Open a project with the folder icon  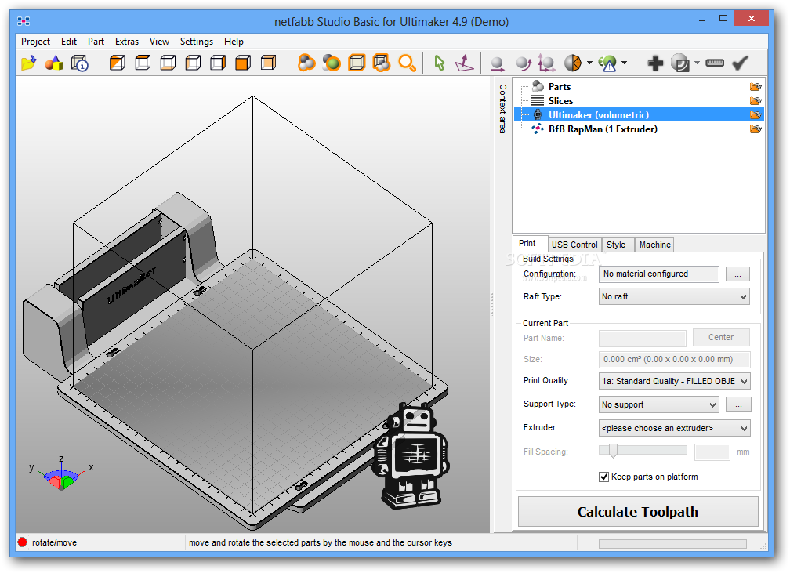28,63
